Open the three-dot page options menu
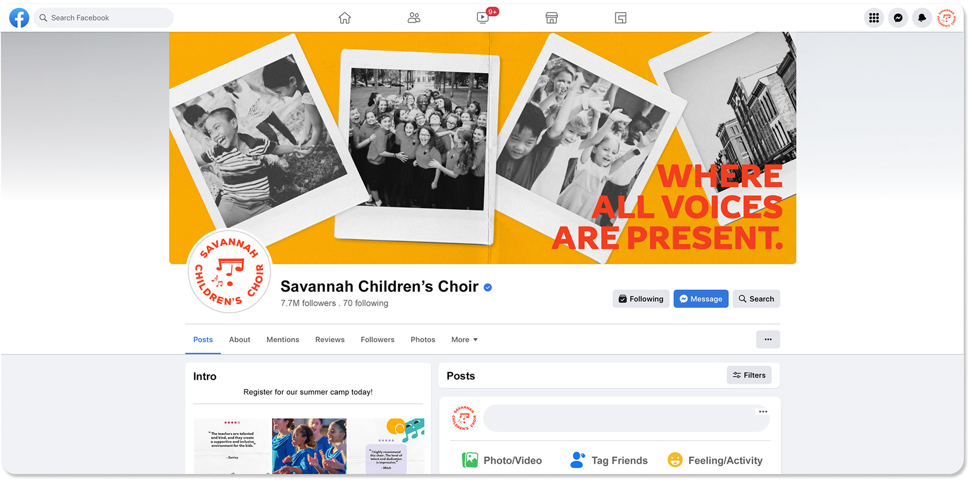 coord(768,339)
